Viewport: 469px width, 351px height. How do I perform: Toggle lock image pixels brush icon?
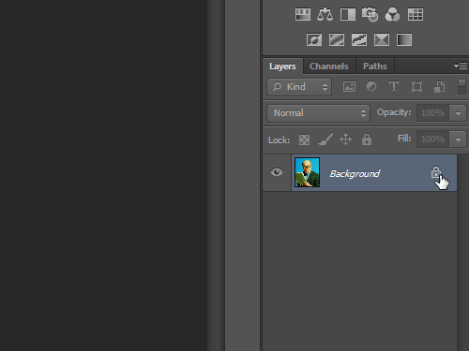325,139
